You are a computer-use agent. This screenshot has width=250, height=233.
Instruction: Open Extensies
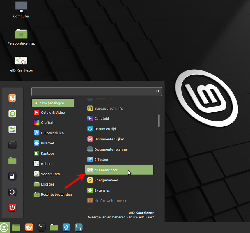119,190
